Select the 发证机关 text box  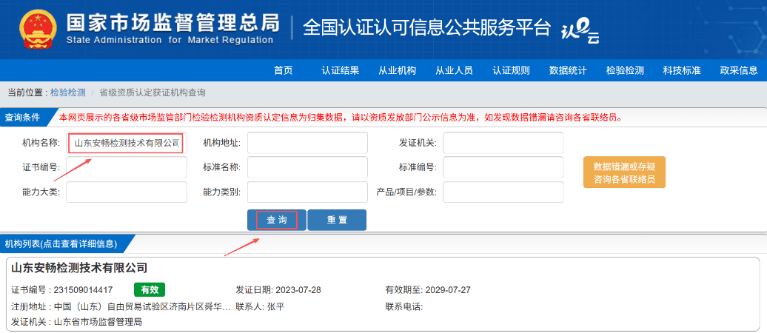click(503, 143)
